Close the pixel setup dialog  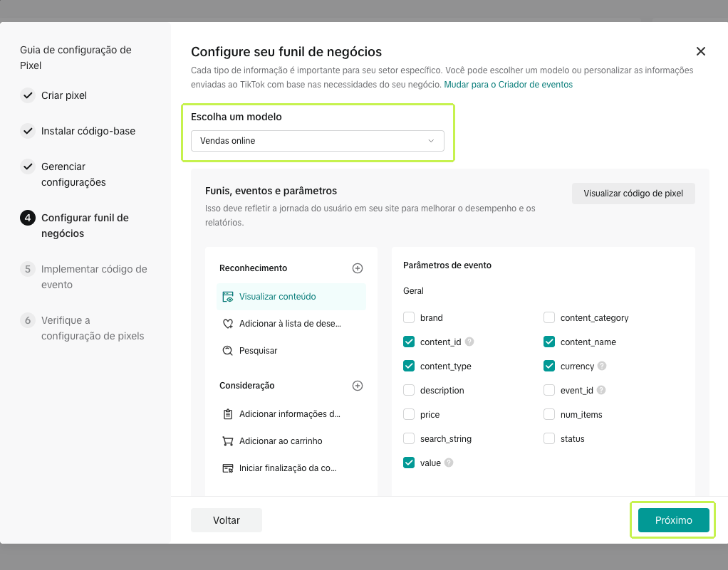701,51
